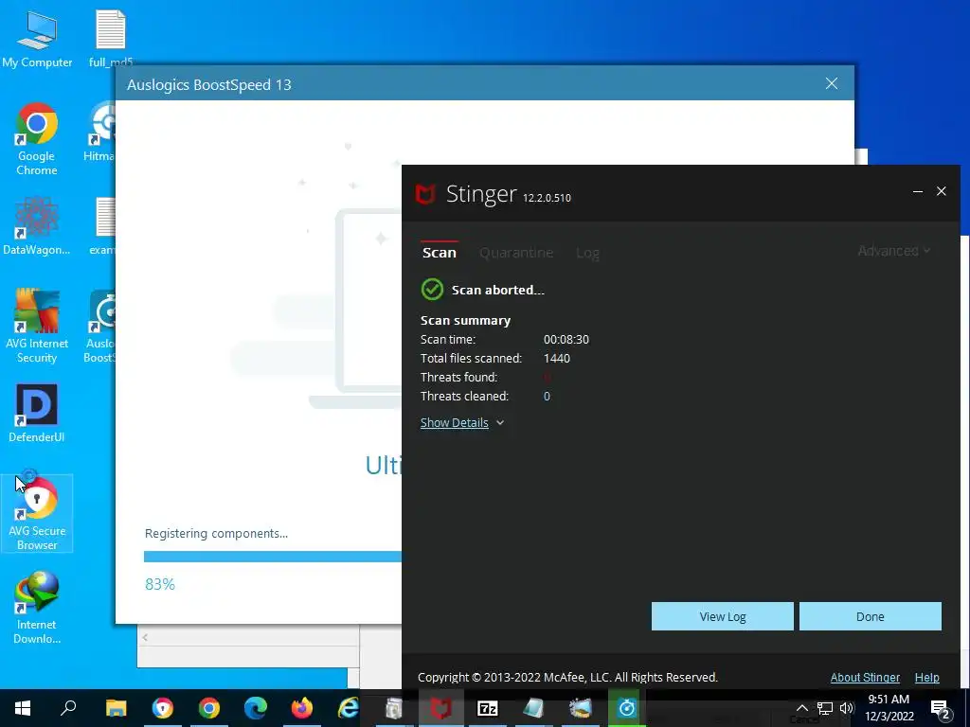
Task: Open Internet Explorer from the taskbar
Action: (x=349, y=708)
